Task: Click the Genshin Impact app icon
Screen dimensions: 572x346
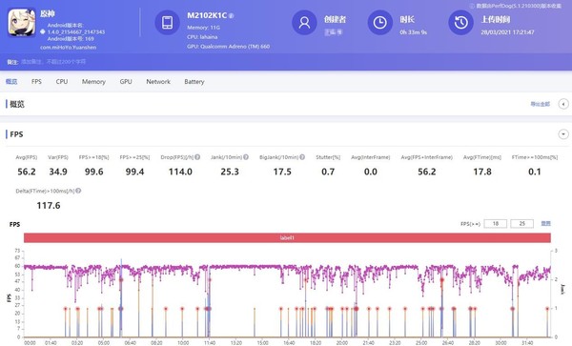Action: click(22, 22)
